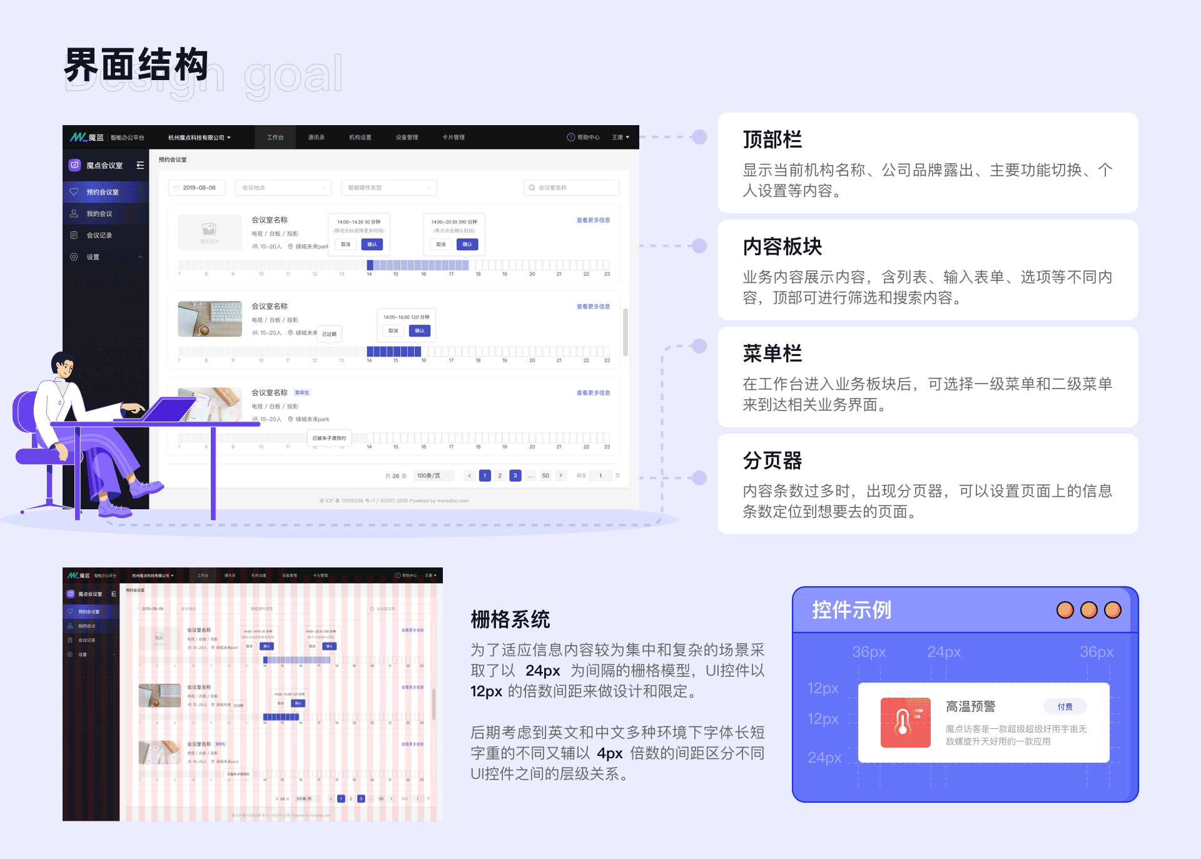Go to page 2 in pagination
Image resolution: width=1201 pixels, height=859 pixels.
click(x=500, y=475)
